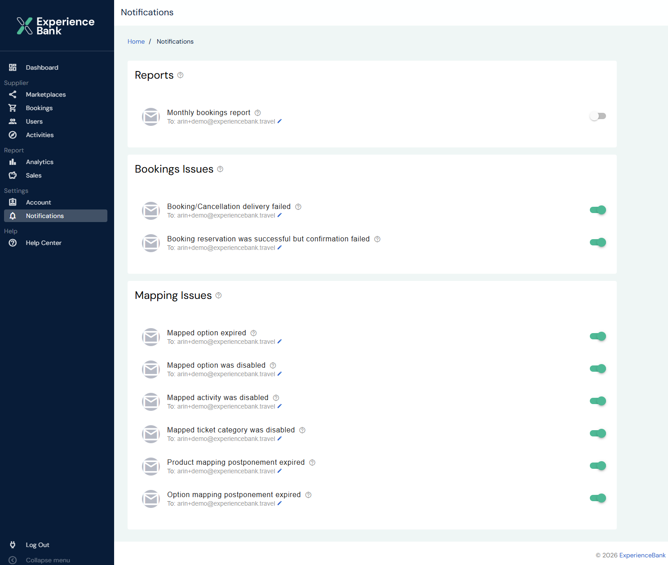Click the Experience Bank logo
668x565 pixels.
56,26
